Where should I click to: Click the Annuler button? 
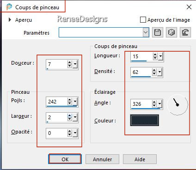point(102,159)
